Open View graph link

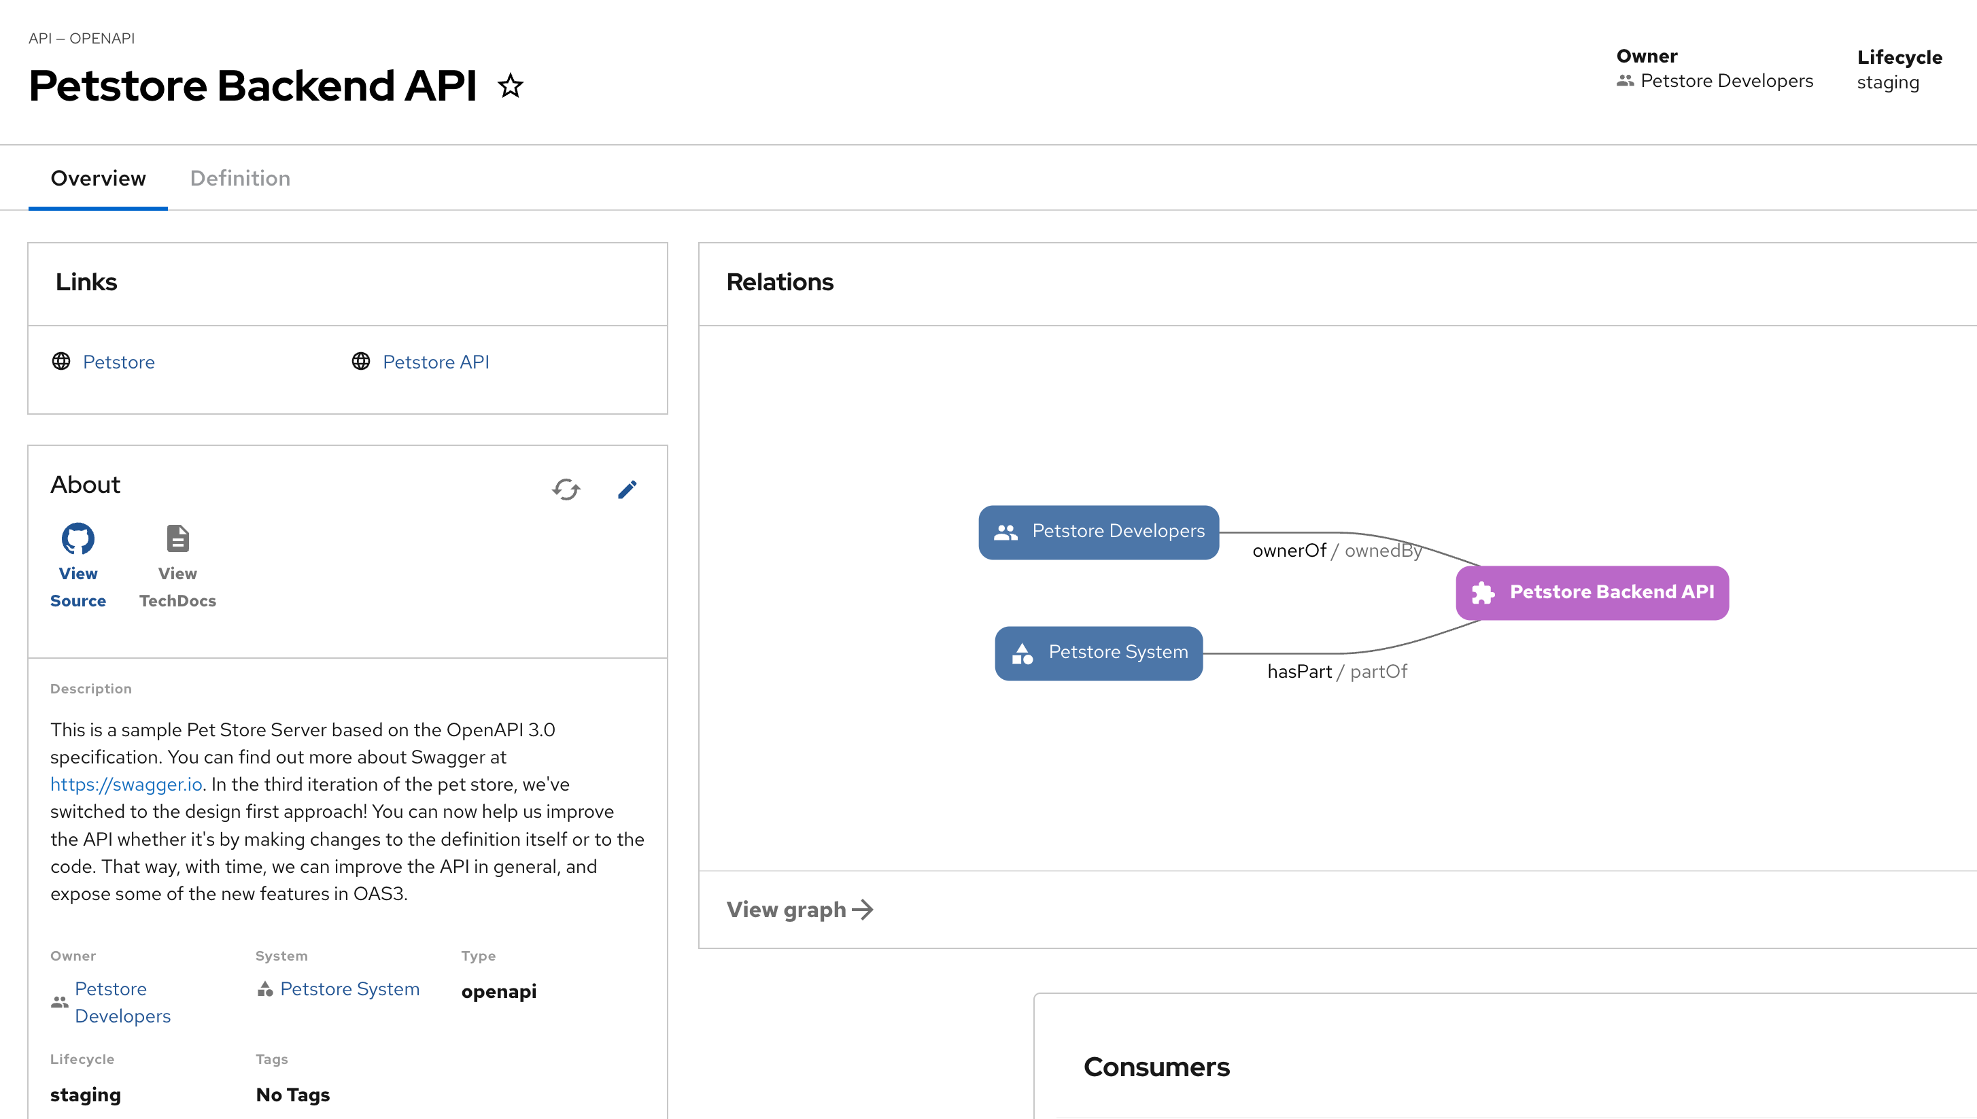coord(800,910)
